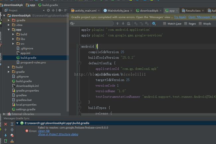Screen dimensions: 216x144
Task: Click Try Again sync link
Action: [x=180, y=17]
